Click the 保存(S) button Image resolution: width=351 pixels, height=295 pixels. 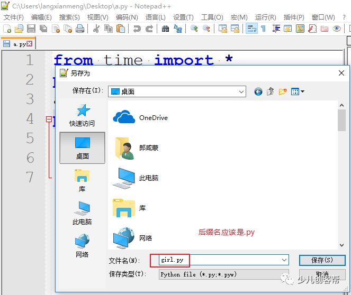coord(322,260)
